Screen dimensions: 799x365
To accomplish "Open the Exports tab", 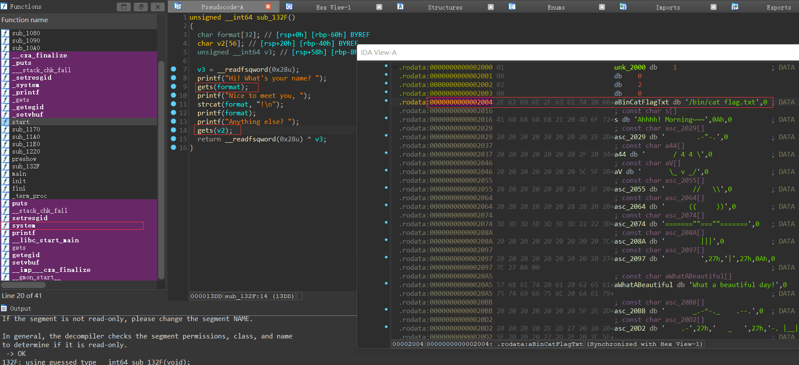I will click(779, 7).
